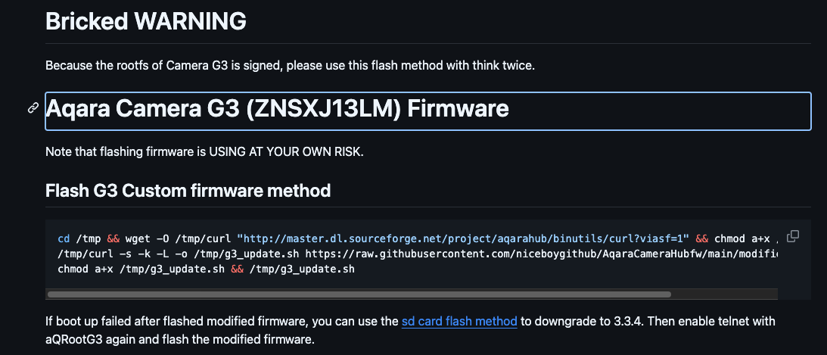Click the empty scrollbar track right of thumb

click(x=723, y=294)
